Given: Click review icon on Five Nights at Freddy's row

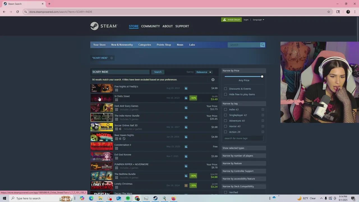Looking at the screenshot, I should (186, 88).
